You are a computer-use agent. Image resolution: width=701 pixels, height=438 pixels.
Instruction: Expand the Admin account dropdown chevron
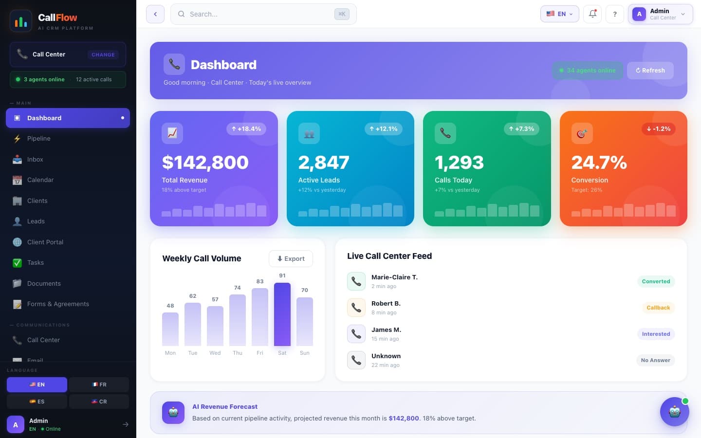(683, 14)
